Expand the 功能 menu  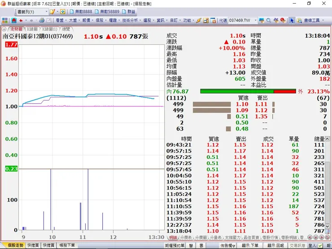pyautogui.click(x=188, y=21)
